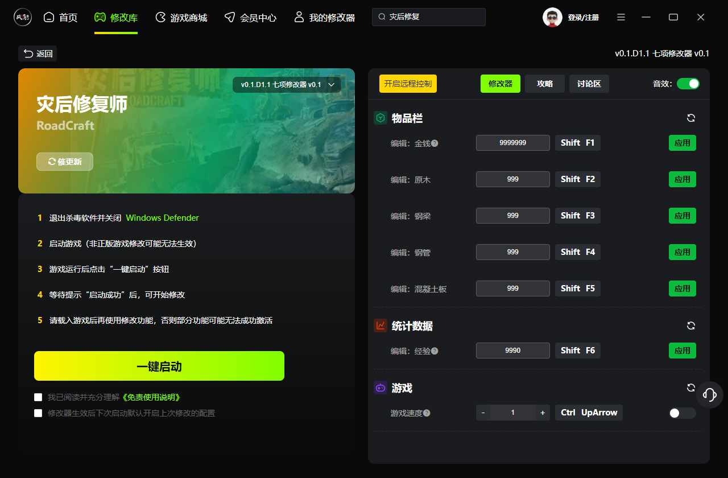Click the 金钱 value field 9999999

pos(513,143)
